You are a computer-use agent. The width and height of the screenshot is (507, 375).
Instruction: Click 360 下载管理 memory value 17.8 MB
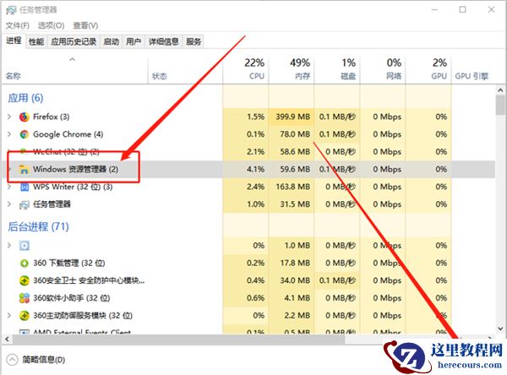tap(295, 264)
